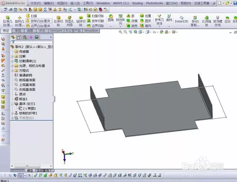This screenshot has width=237, height=182.
Task: Select (-) 草图1 sketch in tree
Action: coord(27,109)
